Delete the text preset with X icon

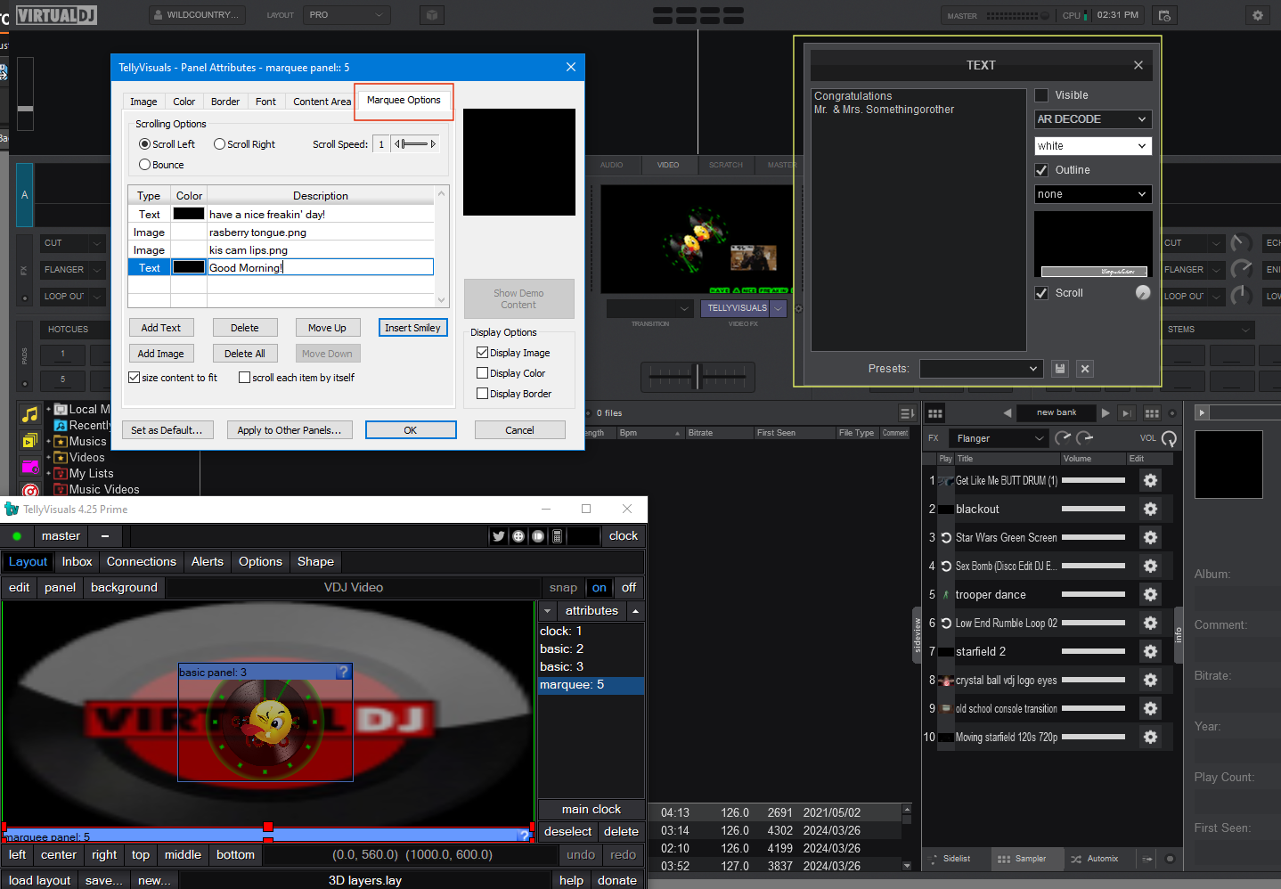(x=1085, y=369)
